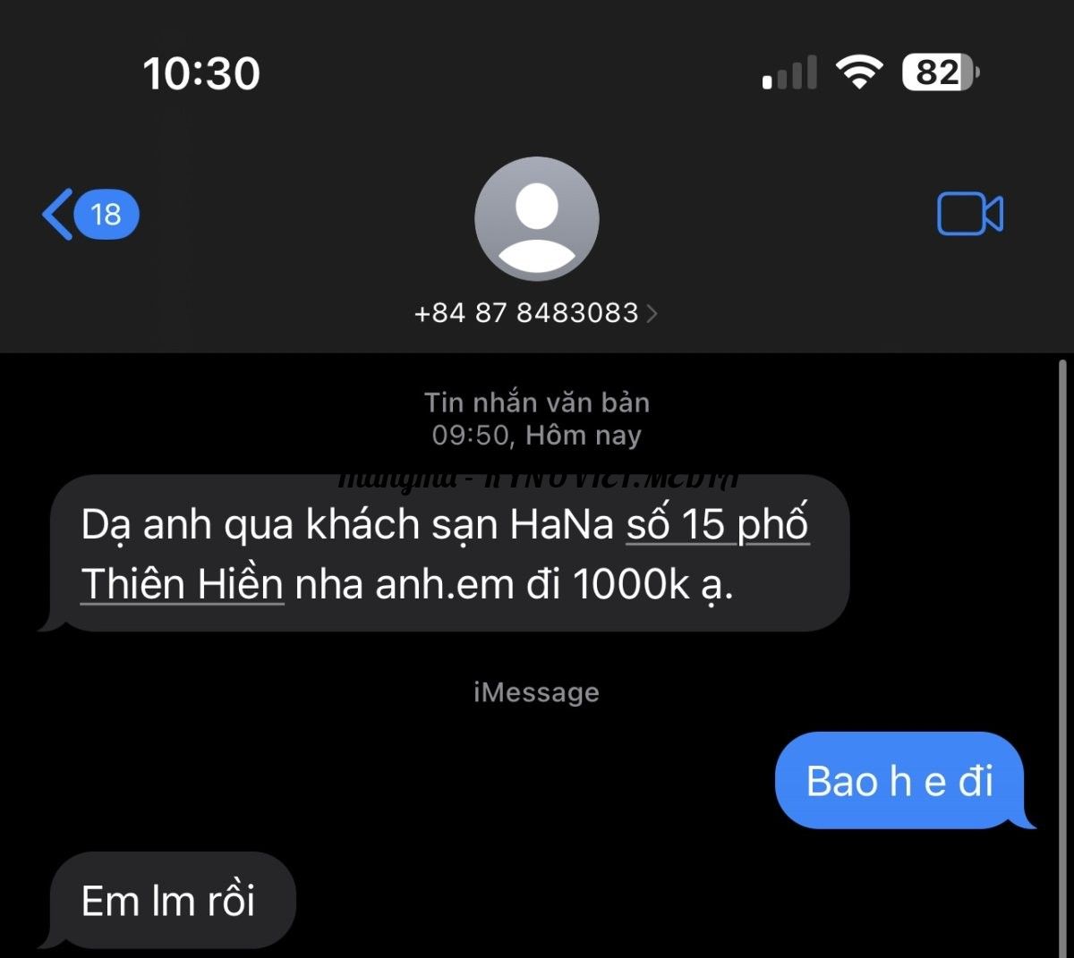Open the gray contact avatar
The width and height of the screenshot is (1074, 958).
point(537,219)
